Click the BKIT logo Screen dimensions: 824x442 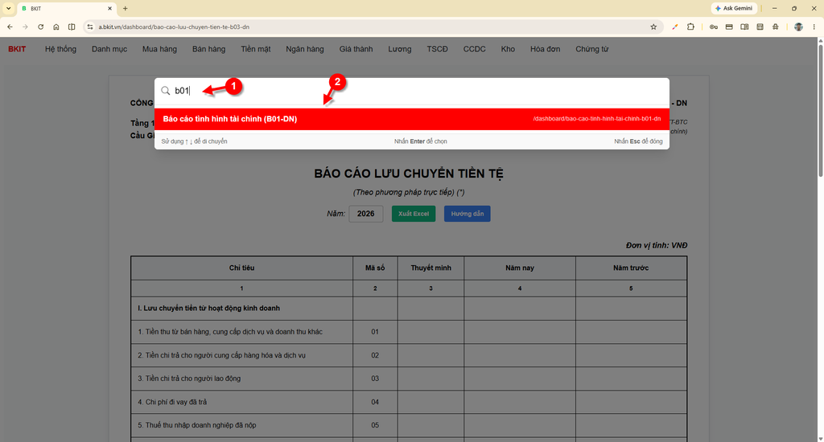(17, 49)
